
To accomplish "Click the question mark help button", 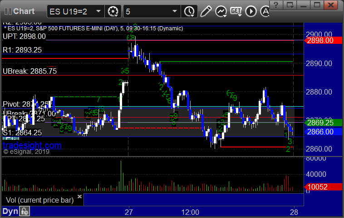I will (276, 5).
